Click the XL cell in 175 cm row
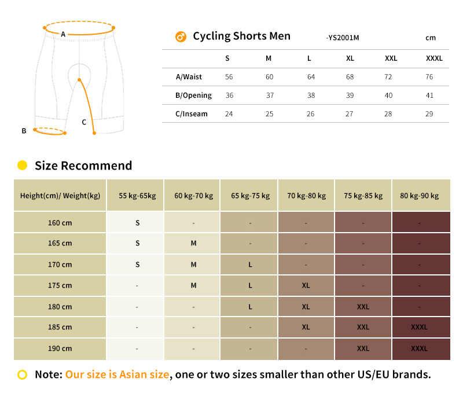The width and height of the screenshot is (463, 408). [306, 285]
